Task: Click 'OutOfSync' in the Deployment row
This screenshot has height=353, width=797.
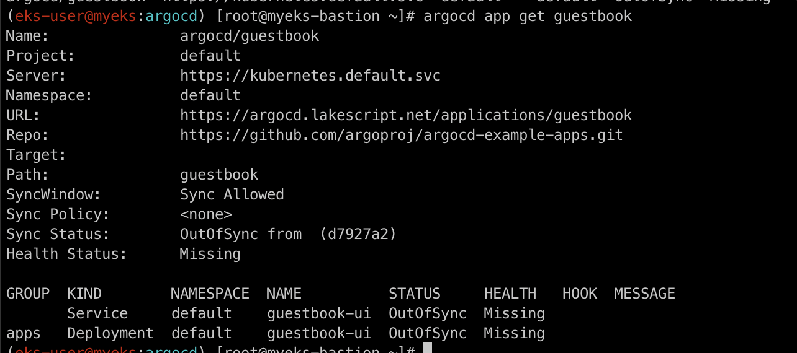Action: click(x=428, y=333)
